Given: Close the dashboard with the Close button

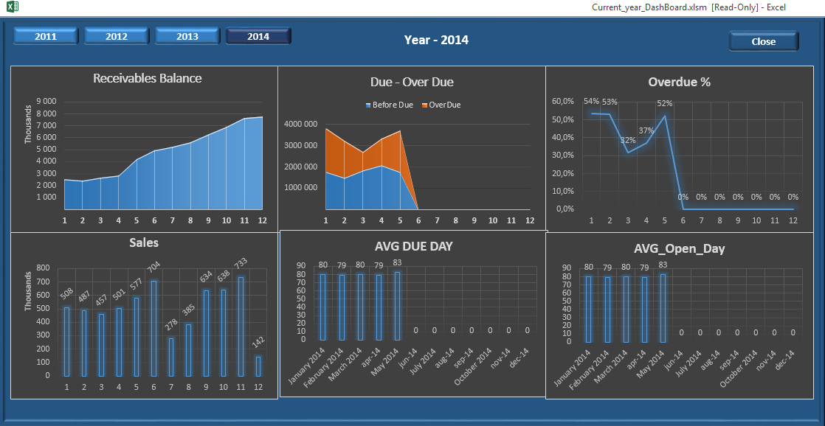Looking at the screenshot, I should 763,41.
